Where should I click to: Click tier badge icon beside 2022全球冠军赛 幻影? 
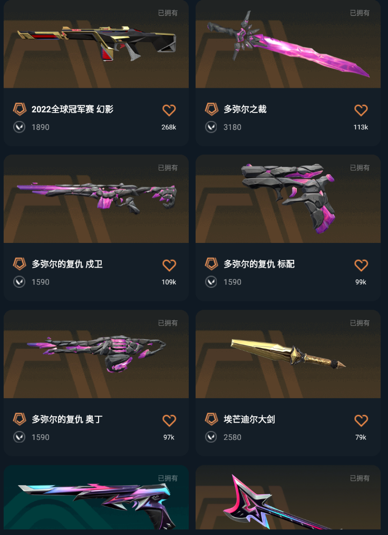[x=20, y=109]
